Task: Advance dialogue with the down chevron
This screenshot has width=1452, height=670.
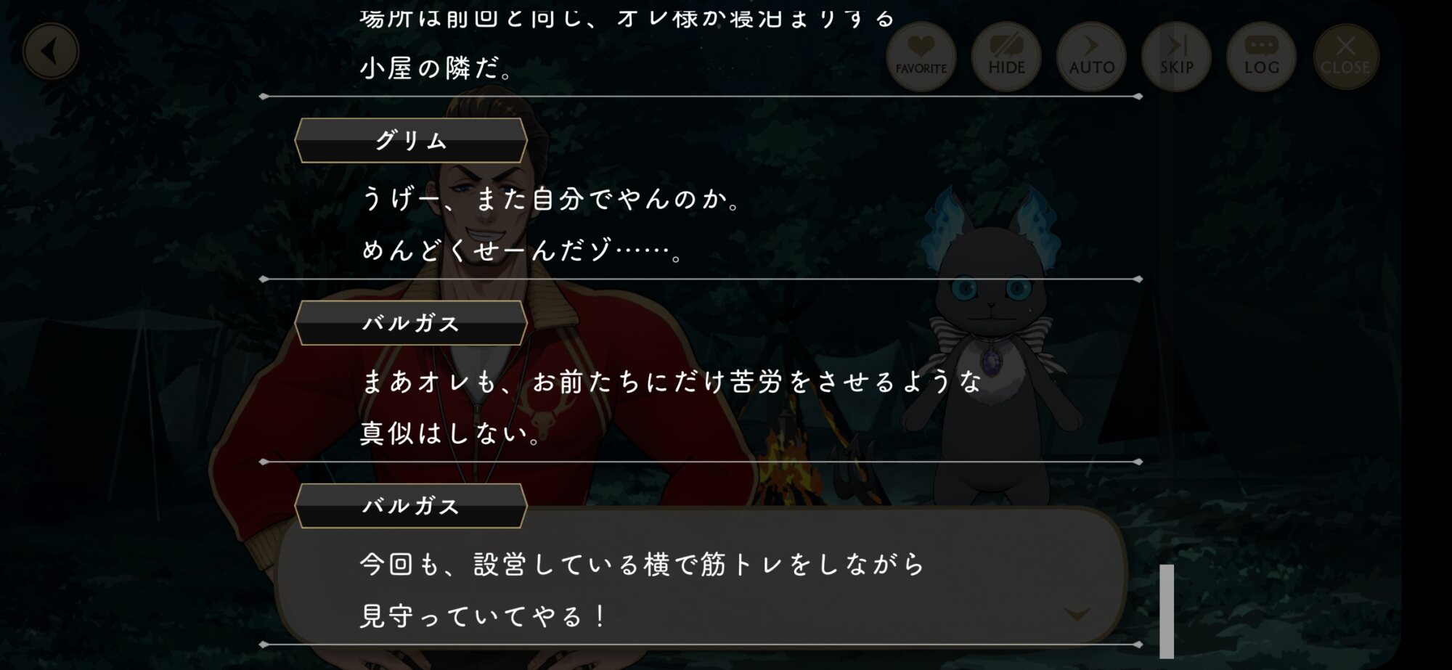Action: tap(1077, 615)
